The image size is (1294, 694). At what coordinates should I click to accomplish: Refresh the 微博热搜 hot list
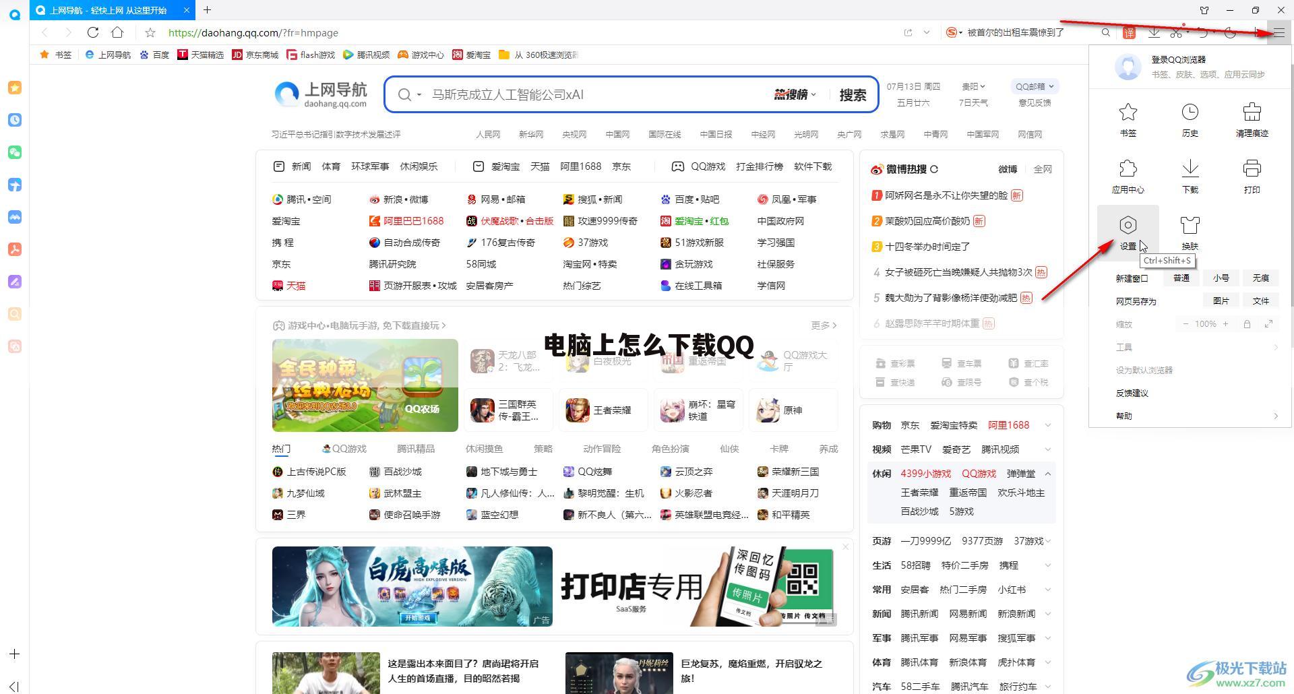(934, 169)
